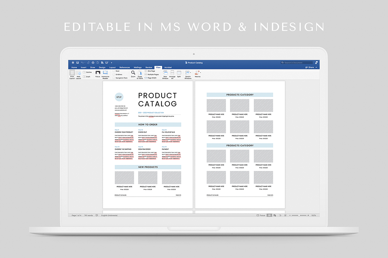Viewport: 388px width, 258px height.
Task: Click the Print Layout view icon
Action: (72, 73)
